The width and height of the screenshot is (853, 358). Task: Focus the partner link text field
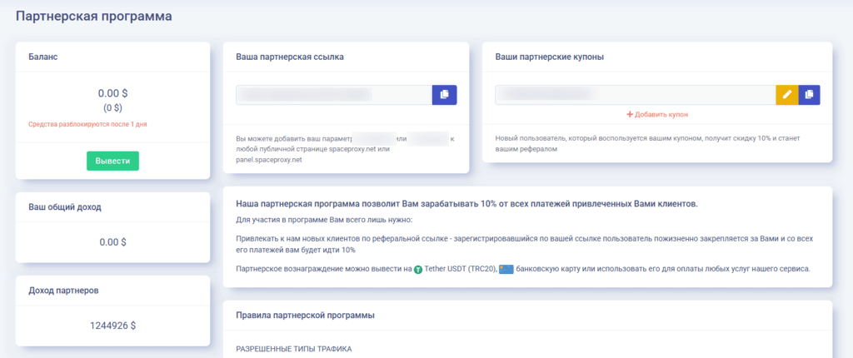[x=333, y=95]
